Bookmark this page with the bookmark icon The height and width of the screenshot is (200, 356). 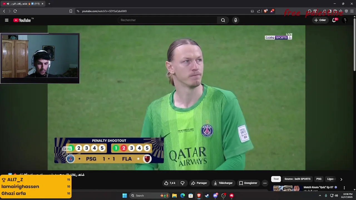[71, 11]
